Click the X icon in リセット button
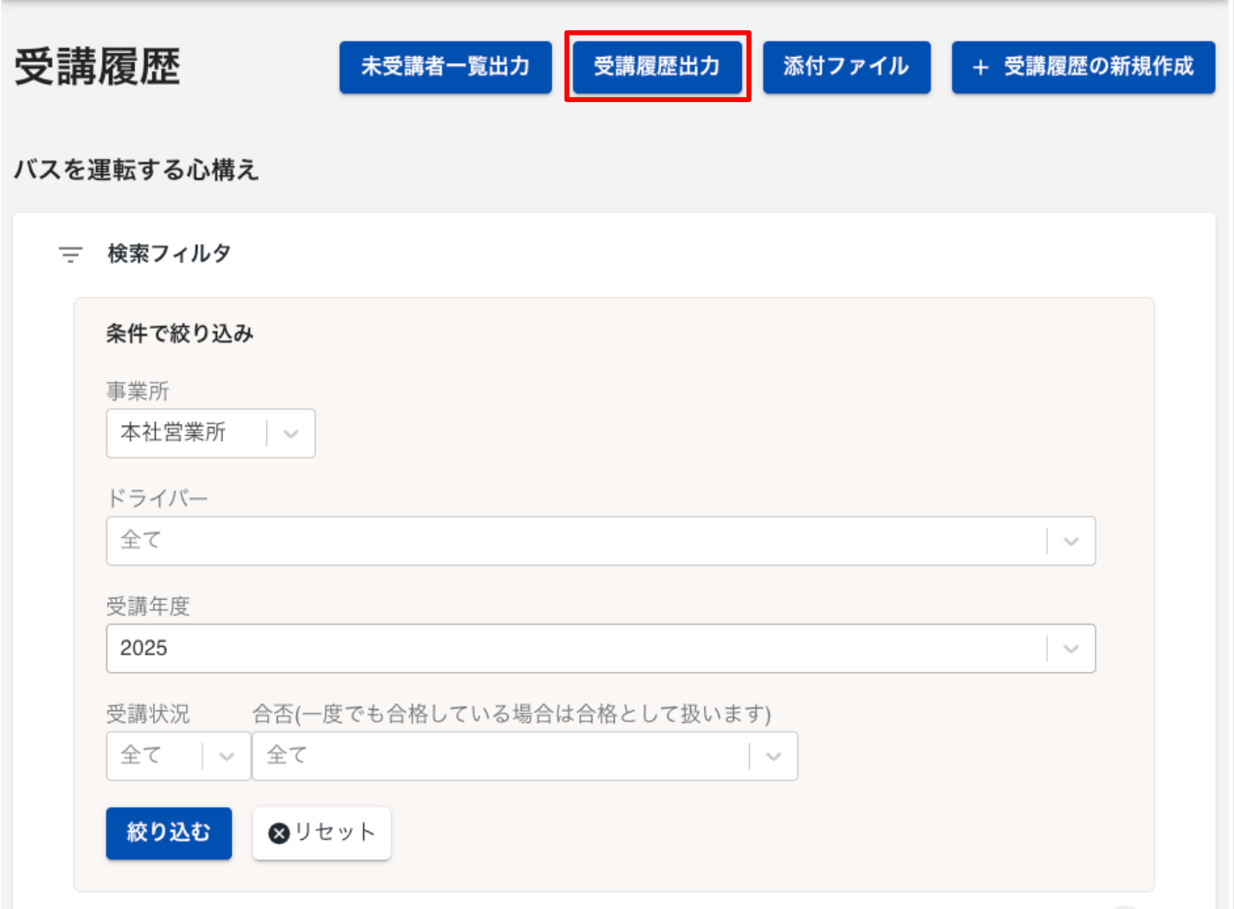This screenshot has height=909, width=1234. click(x=278, y=833)
